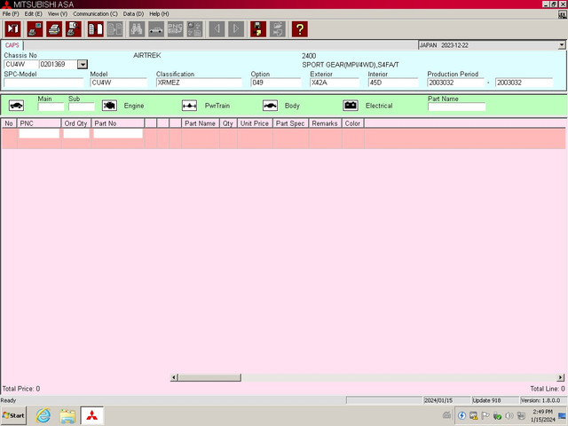This screenshot has height=426, width=568.
Task: Click the chassis prefix field CU4W
Action: (x=21, y=65)
